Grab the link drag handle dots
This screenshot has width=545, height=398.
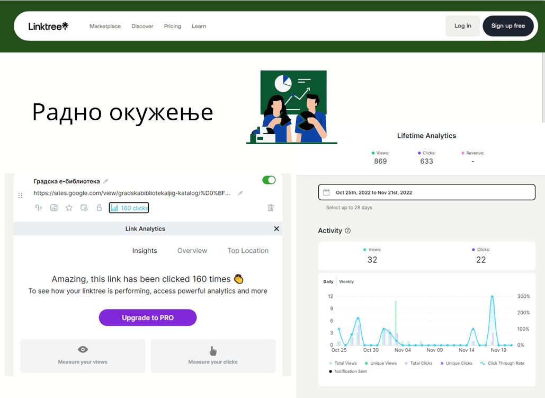pyautogui.click(x=20, y=196)
